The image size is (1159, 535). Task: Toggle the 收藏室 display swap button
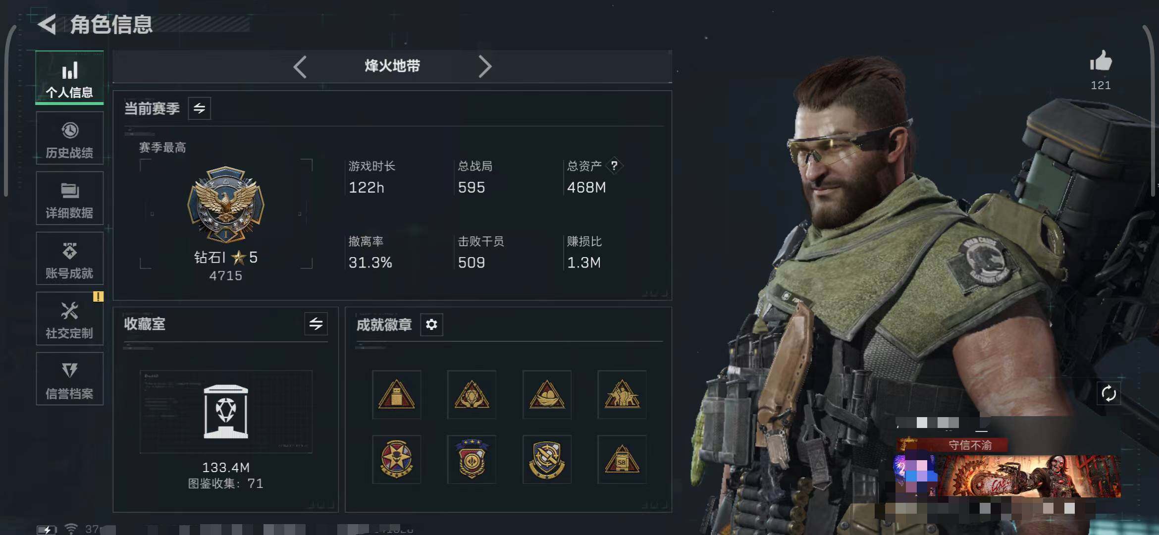(x=316, y=324)
